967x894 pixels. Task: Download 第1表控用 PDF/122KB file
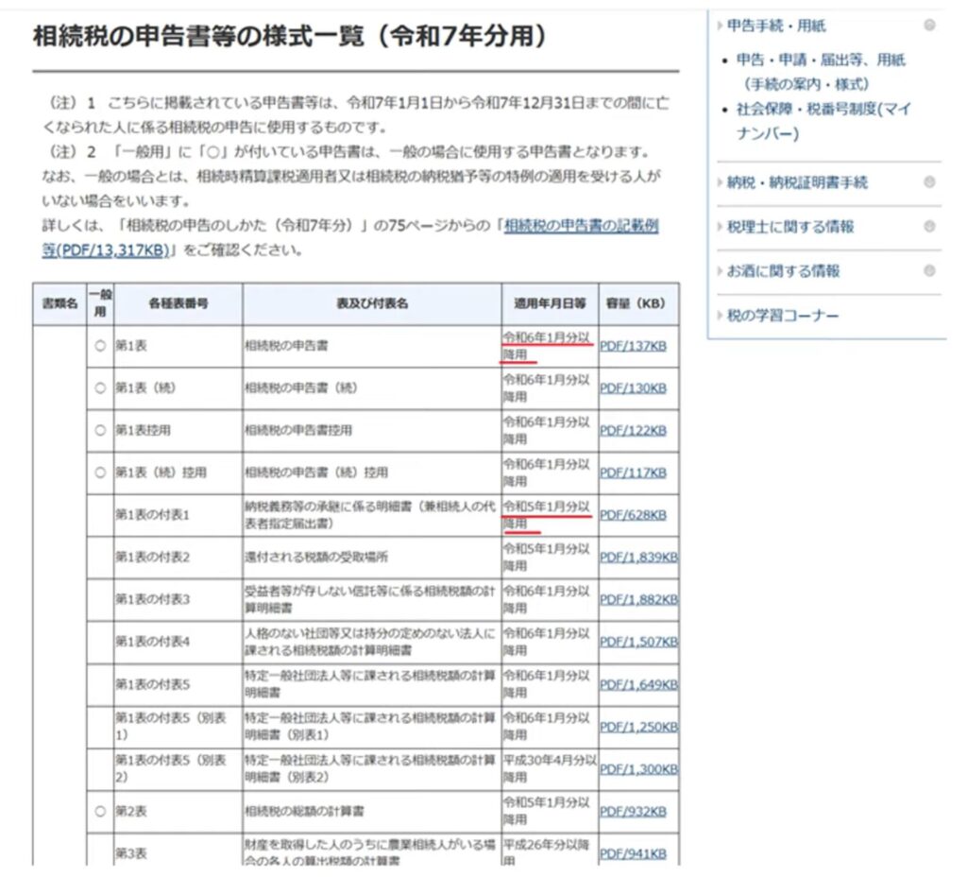click(633, 430)
